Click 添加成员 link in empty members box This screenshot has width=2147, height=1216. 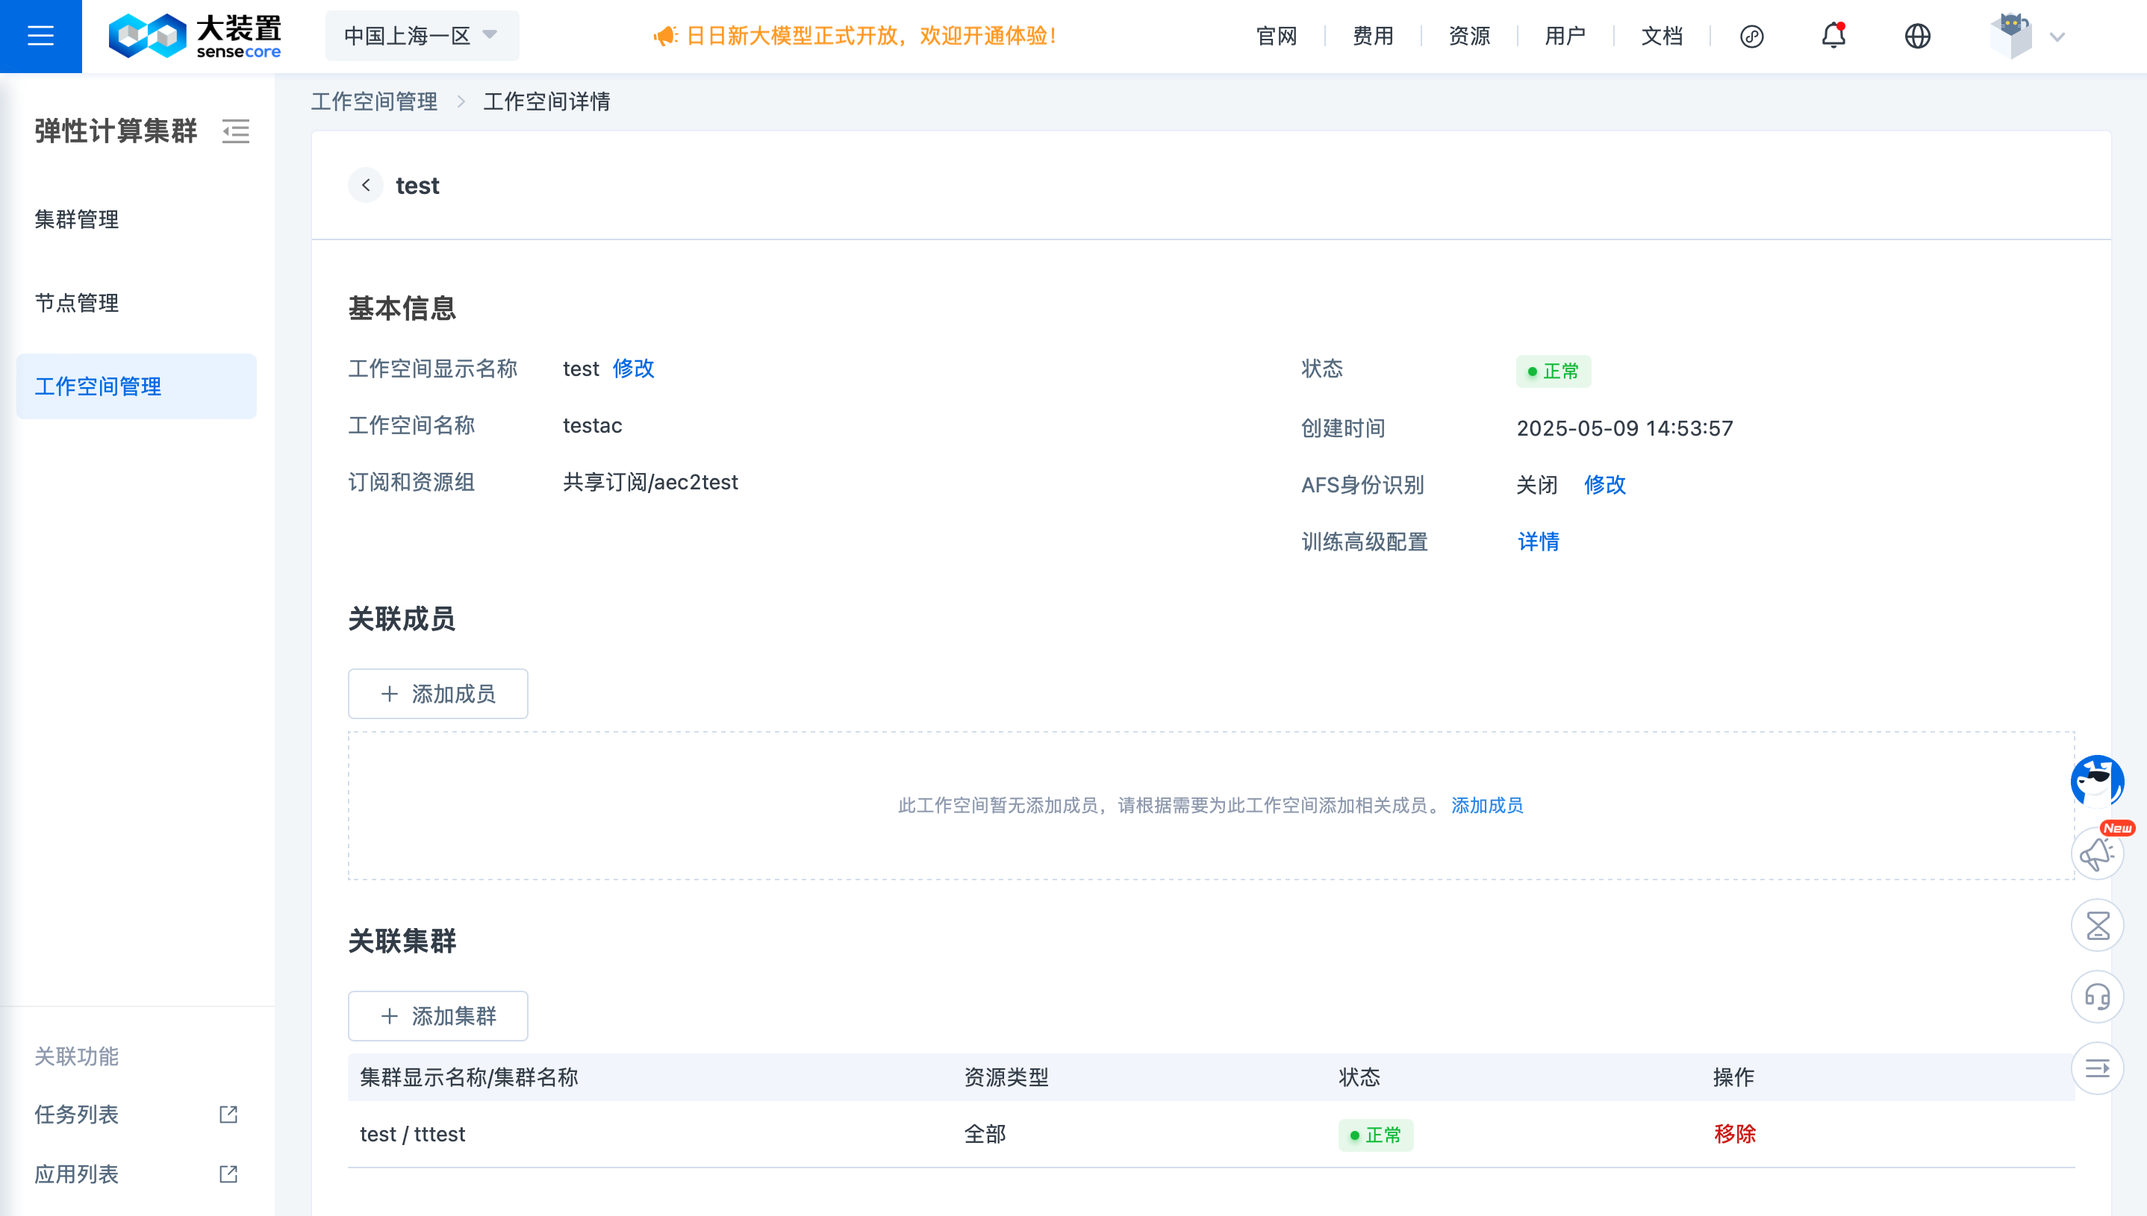click(1487, 805)
